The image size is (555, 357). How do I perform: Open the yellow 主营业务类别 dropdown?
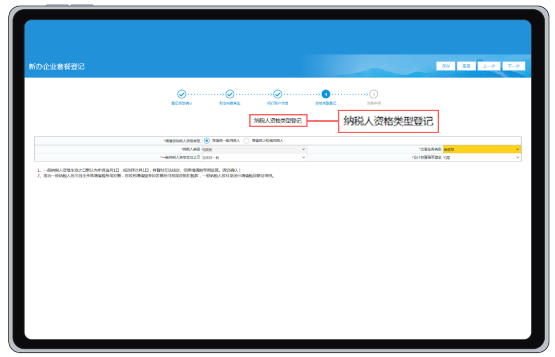pyautogui.click(x=482, y=150)
